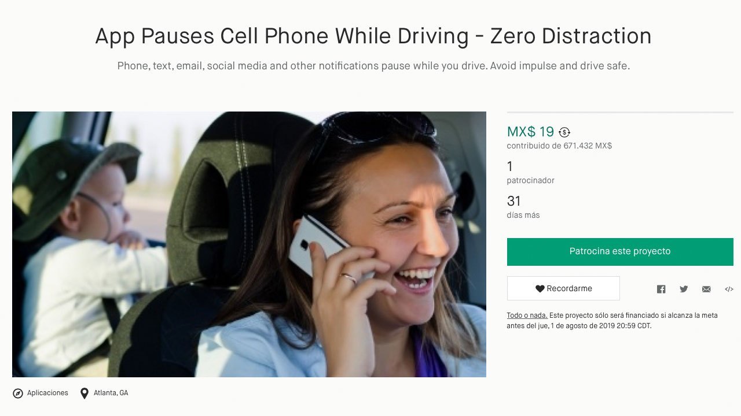Click the funding progress bar

coord(620,112)
